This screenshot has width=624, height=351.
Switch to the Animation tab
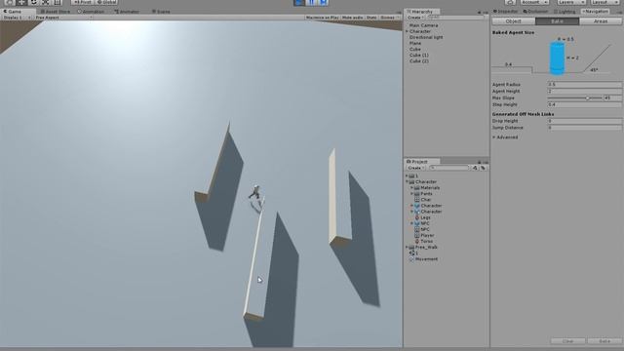pyautogui.click(x=91, y=12)
